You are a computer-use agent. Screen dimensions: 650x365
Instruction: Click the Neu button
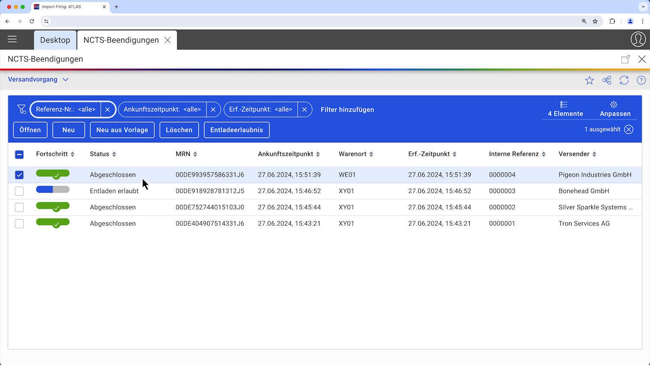point(68,130)
